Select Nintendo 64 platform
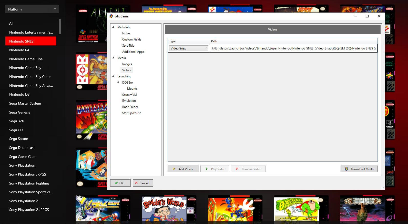Viewport: 408px width, 224px height. click(31, 50)
